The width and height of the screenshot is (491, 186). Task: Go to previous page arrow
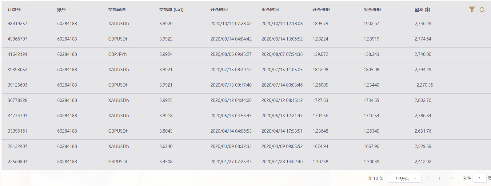pos(427,178)
